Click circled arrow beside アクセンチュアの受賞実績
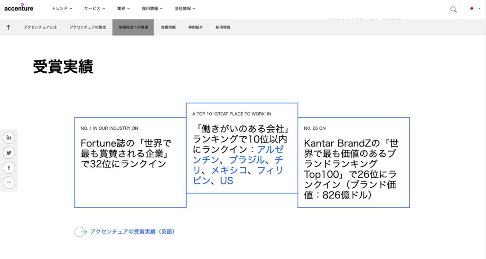The width and height of the screenshot is (486, 259). [x=81, y=232]
